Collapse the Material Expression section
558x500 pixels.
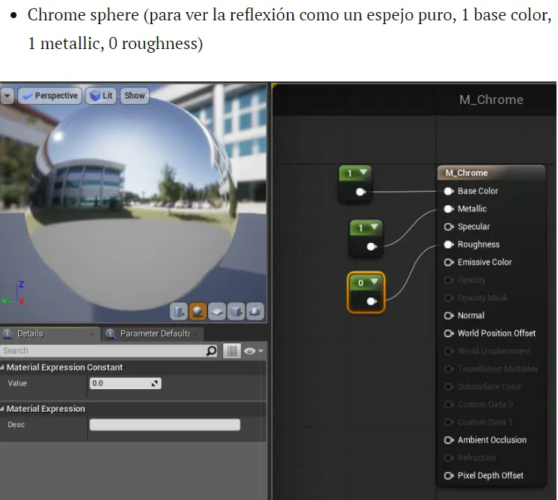click(x=2, y=409)
